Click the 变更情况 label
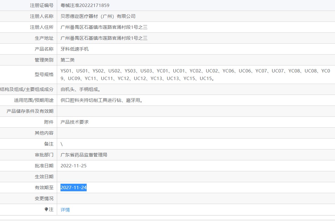 click(44, 198)
